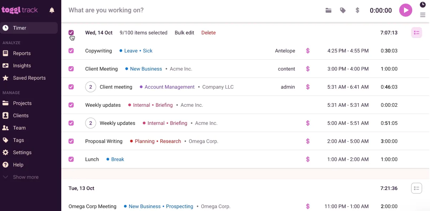The width and height of the screenshot is (430, 211).
Task: Toggle billable for Client Meeting Acme entry
Action: 308,69
